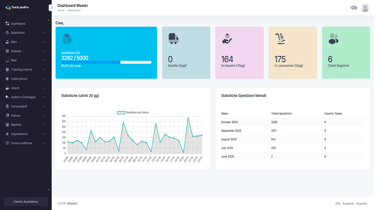Toggle the sidebar with the arrow button
375x210 pixels.
tap(52, 8)
